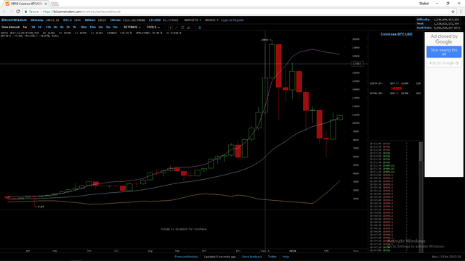
Task: Select the 3m time interval
Action: [108, 28]
